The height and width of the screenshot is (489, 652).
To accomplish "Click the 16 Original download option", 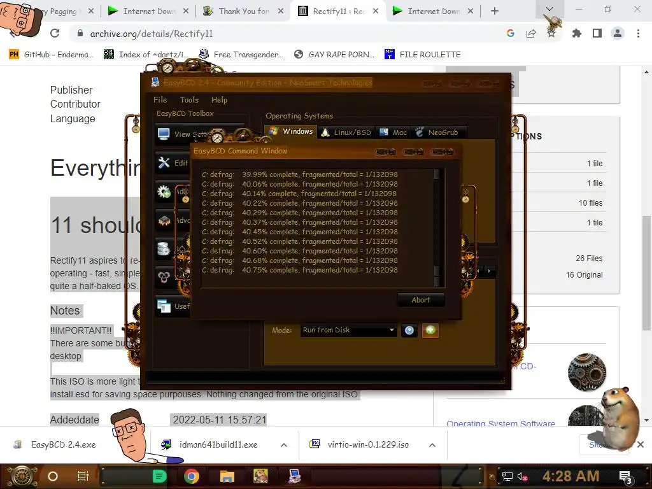I will [x=584, y=275].
